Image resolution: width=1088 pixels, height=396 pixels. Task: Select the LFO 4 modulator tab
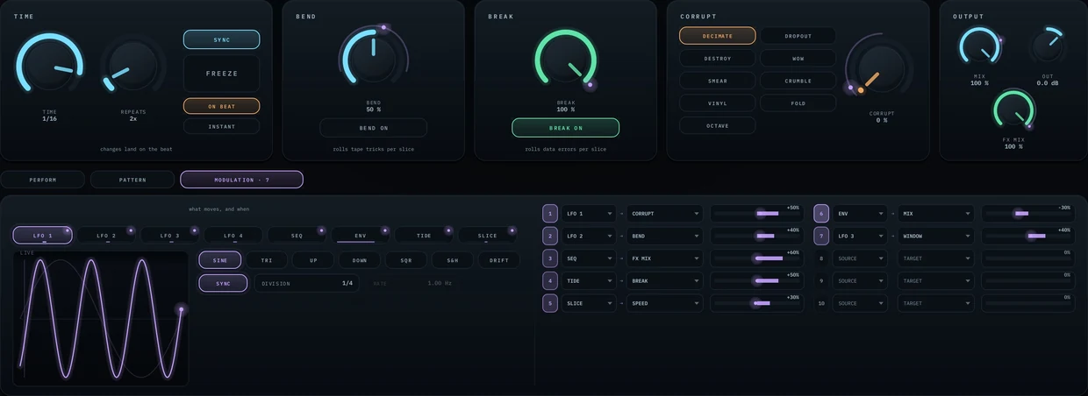pos(233,236)
